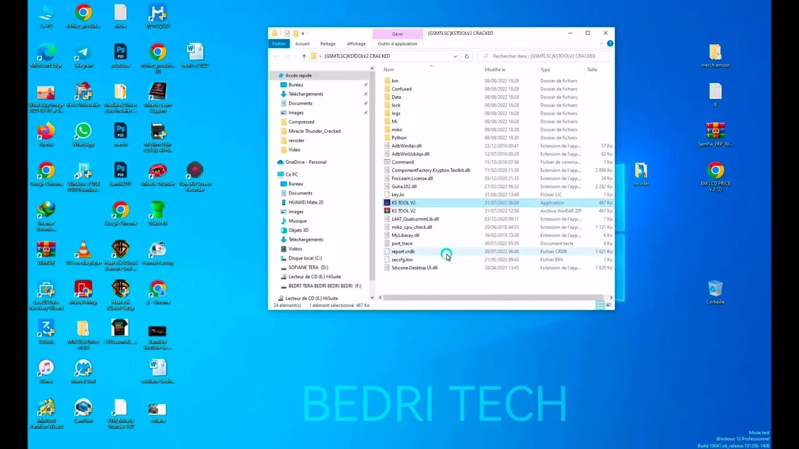Image resolution: width=799 pixels, height=449 pixels.
Task: Open the Partage ribbon tab
Action: pyautogui.click(x=328, y=44)
